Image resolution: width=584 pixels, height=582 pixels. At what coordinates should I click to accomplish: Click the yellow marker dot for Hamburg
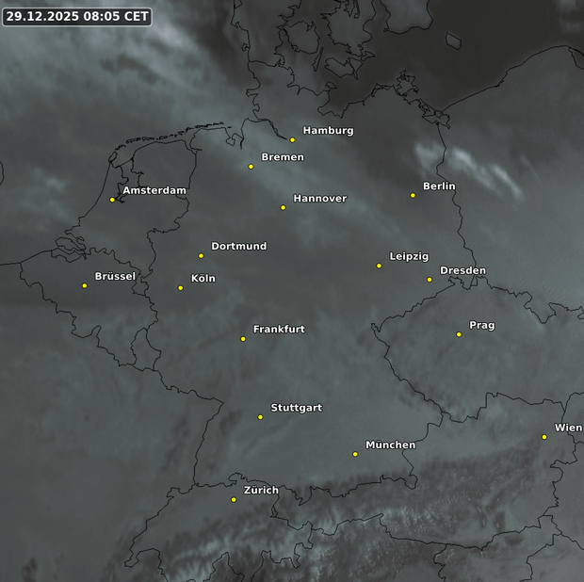pyautogui.click(x=292, y=140)
